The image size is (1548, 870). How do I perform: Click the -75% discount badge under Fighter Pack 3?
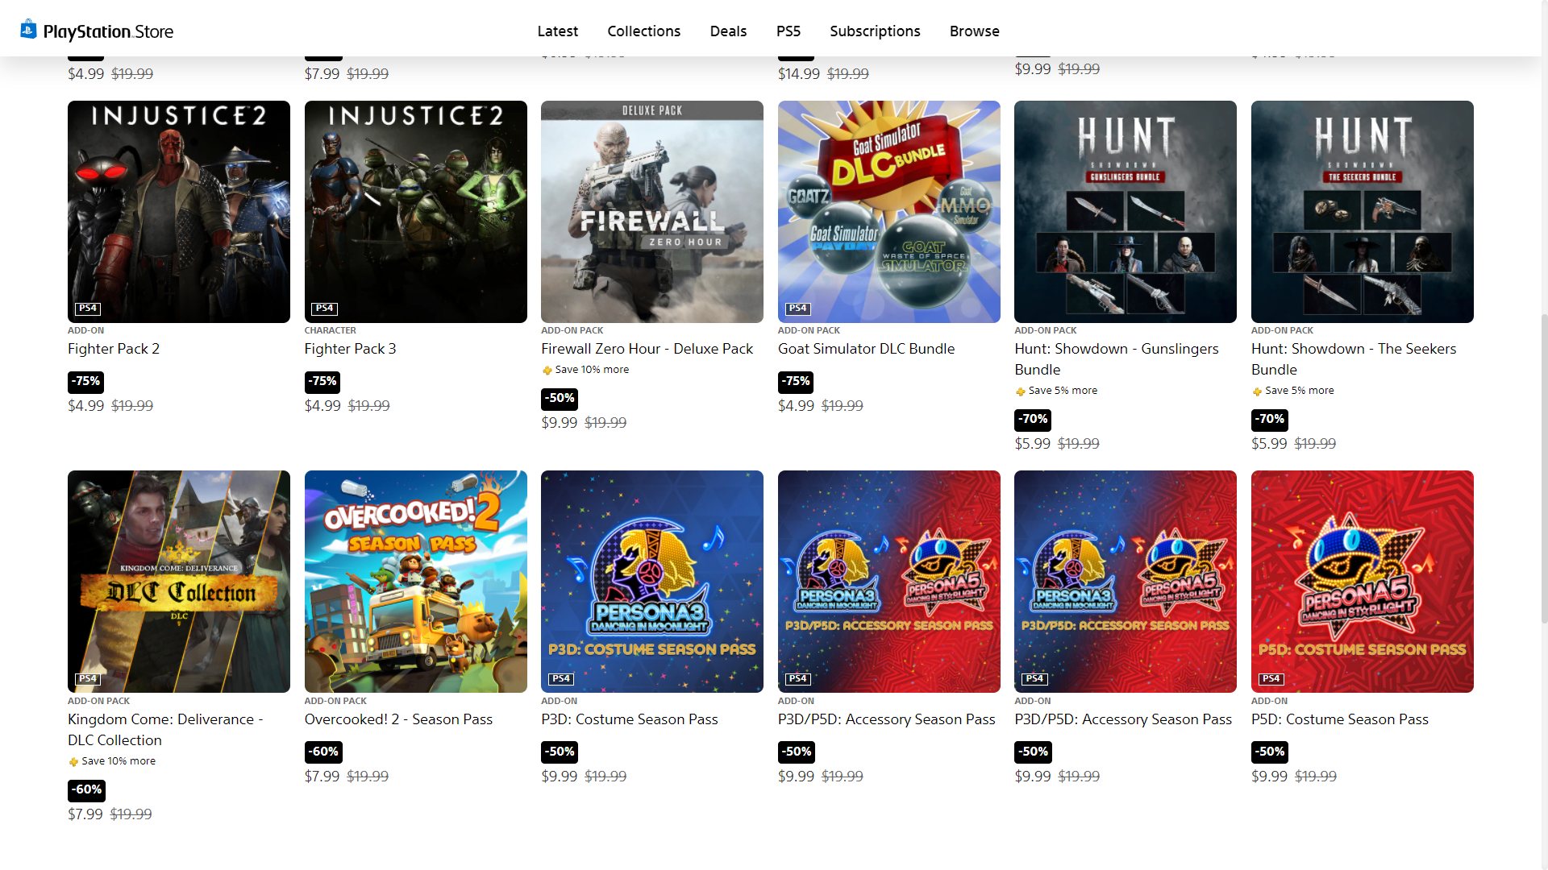click(322, 382)
